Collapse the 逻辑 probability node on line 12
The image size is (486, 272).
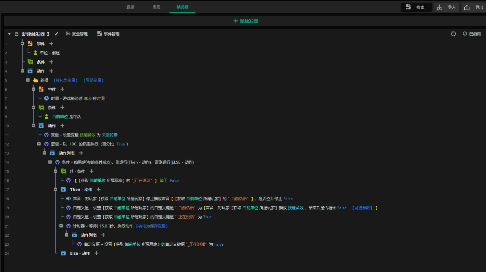point(39,144)
